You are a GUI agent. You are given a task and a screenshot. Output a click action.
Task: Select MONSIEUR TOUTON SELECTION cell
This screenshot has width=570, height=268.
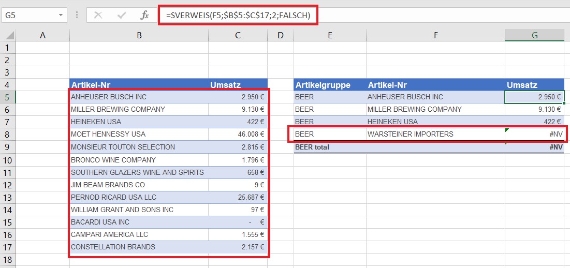coord(139,147)
